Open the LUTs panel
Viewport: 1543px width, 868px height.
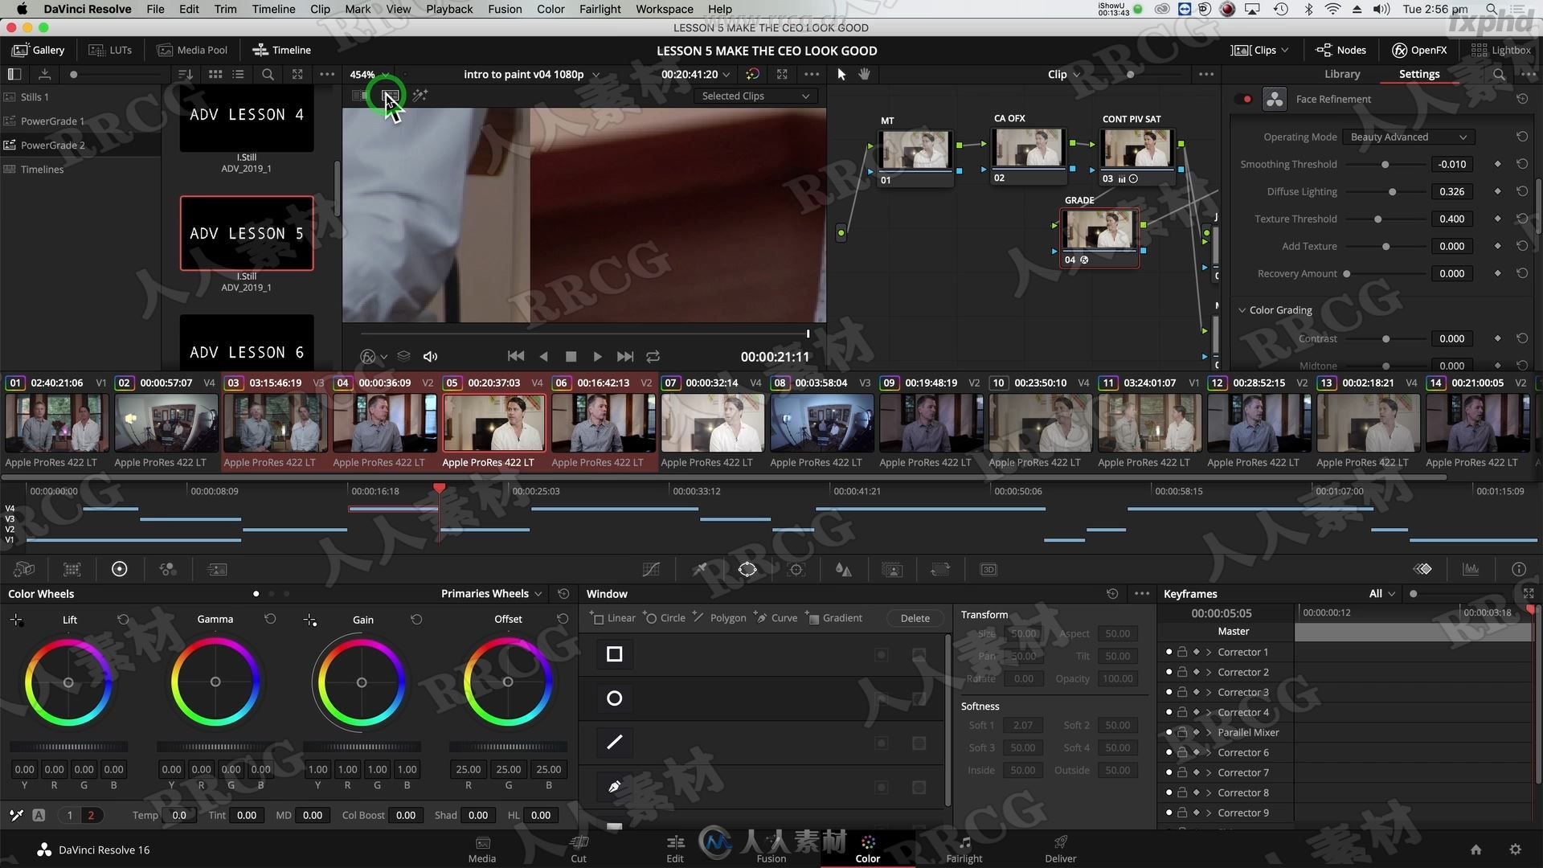pos(110,50)
